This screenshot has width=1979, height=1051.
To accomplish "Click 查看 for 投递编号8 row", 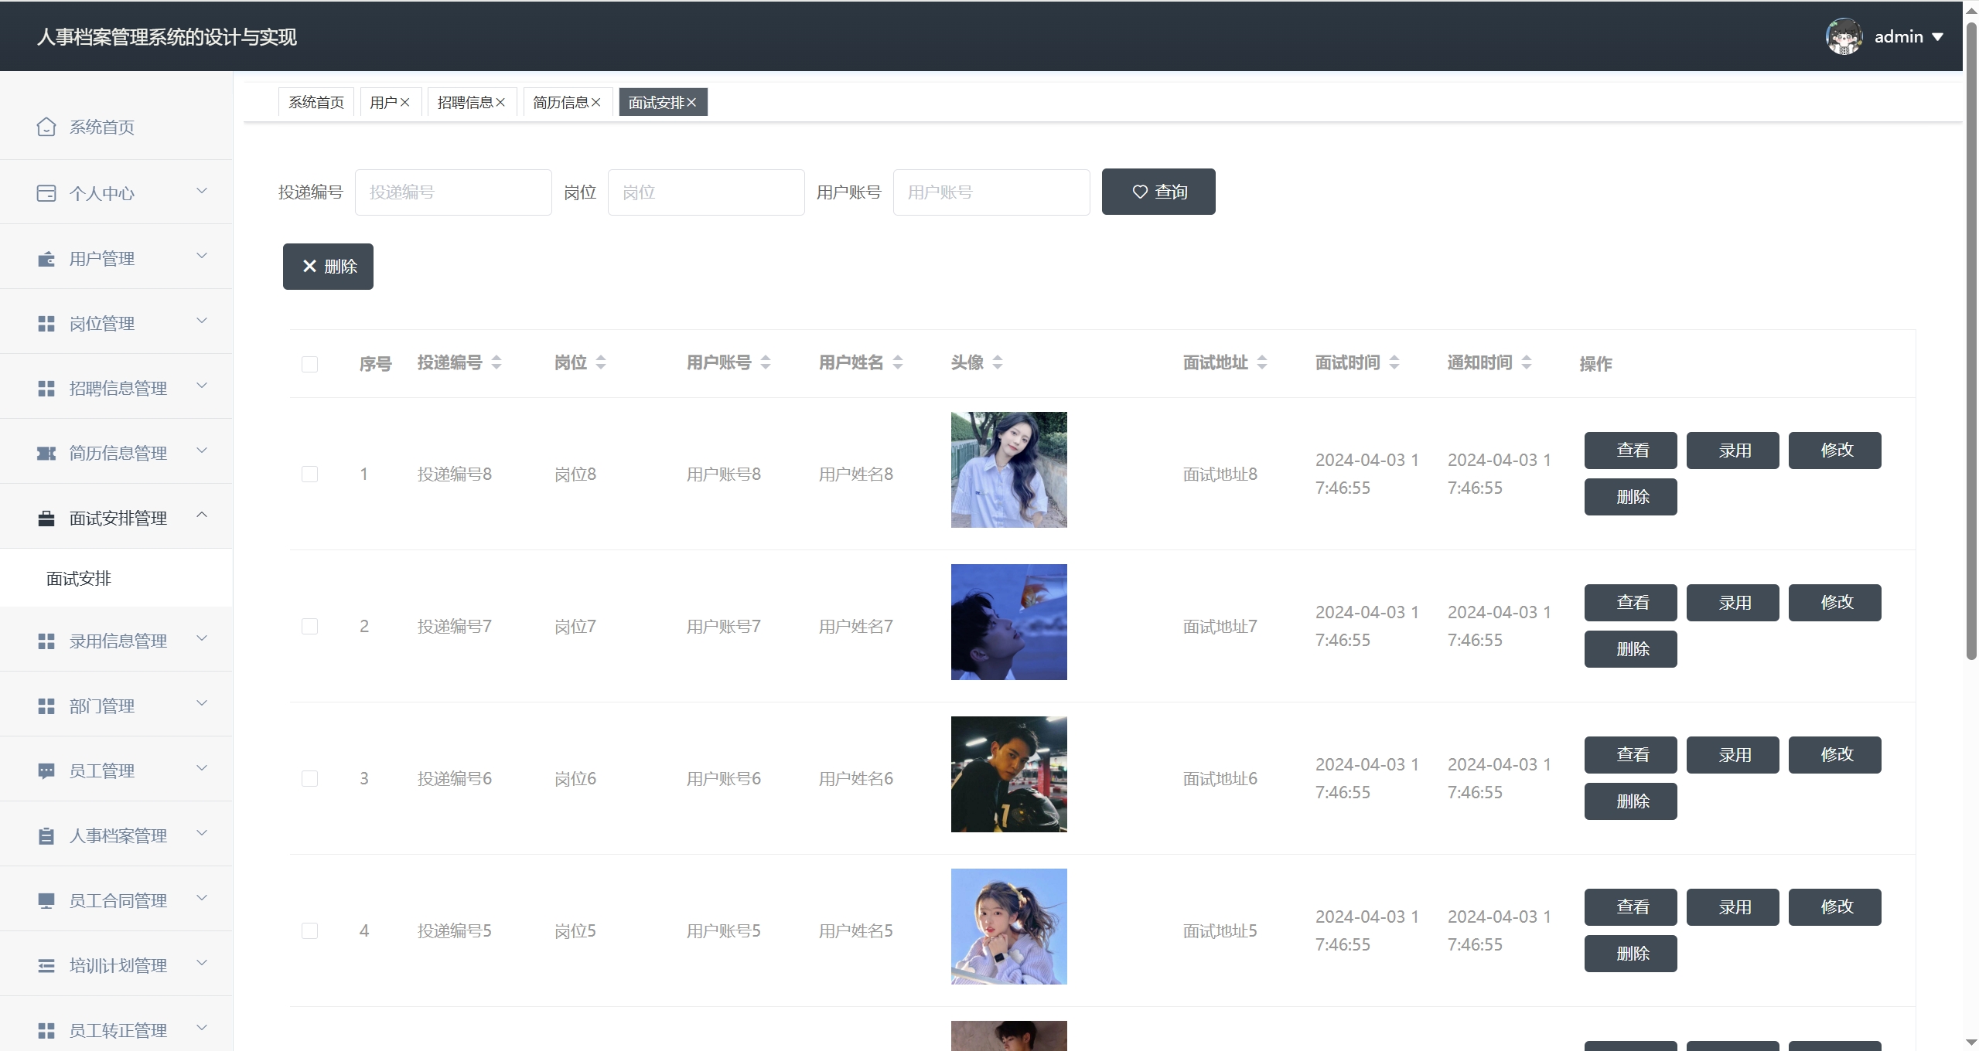I will point(1631,451).
